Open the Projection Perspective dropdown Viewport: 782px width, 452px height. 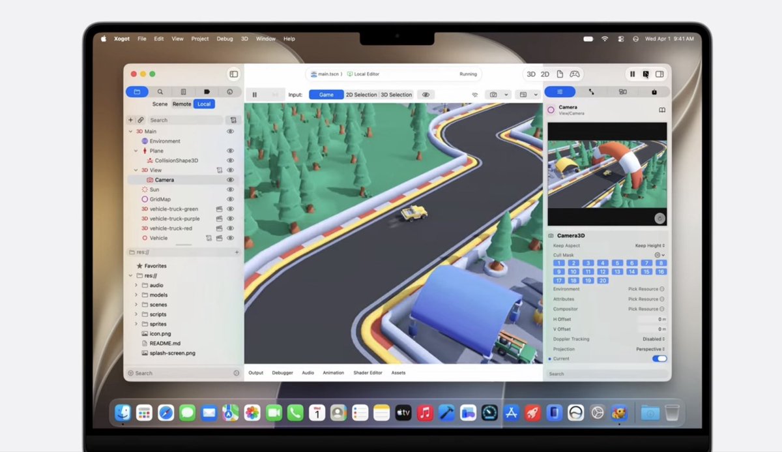[x=650, y=349]
